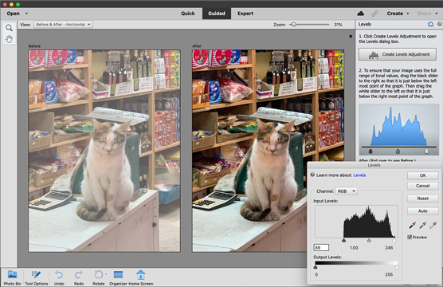The width and height of the screenshot is (443, 287).
Task: Switch to the Quick tab
Action: coord(188,14)
